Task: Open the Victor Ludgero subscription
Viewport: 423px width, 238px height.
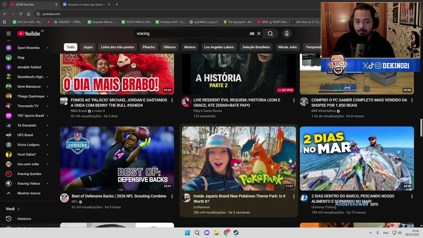Action: (28, 145)
